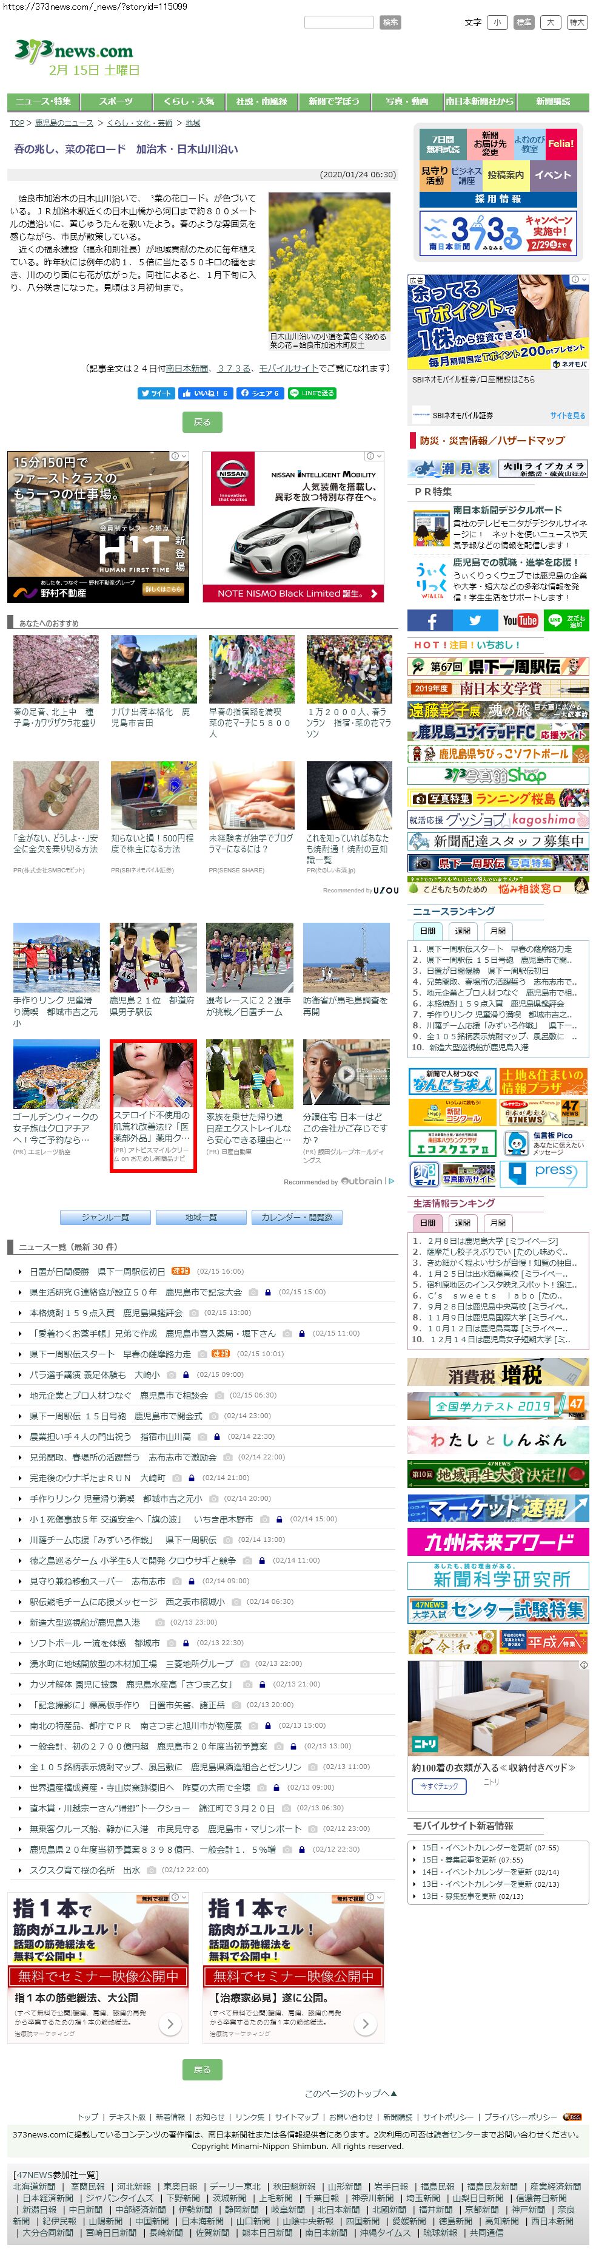The height and width of the screenshot is (2251, 596).
Task: Open 社説・南風録 navigation menu
Action: (x=261, y=101)
